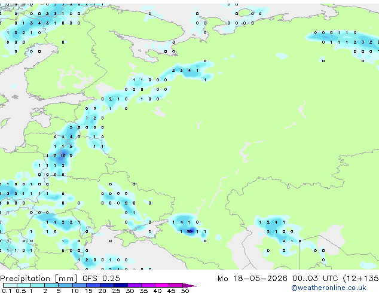Click the 2 3 4 1 value row
Image resolution: width=379 pixels, height=293 pixels.
tap(185, 71)
